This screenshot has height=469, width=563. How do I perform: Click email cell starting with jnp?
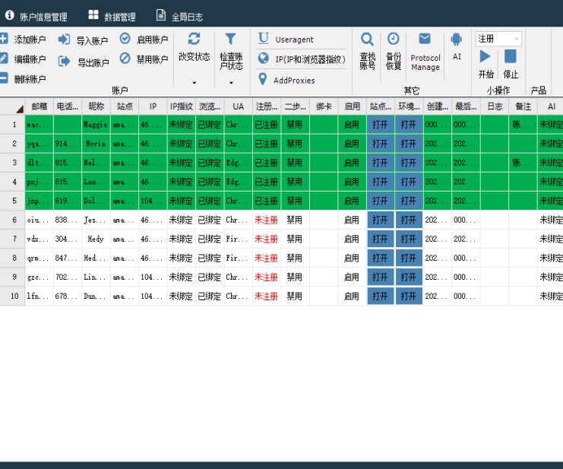[39, 201]
